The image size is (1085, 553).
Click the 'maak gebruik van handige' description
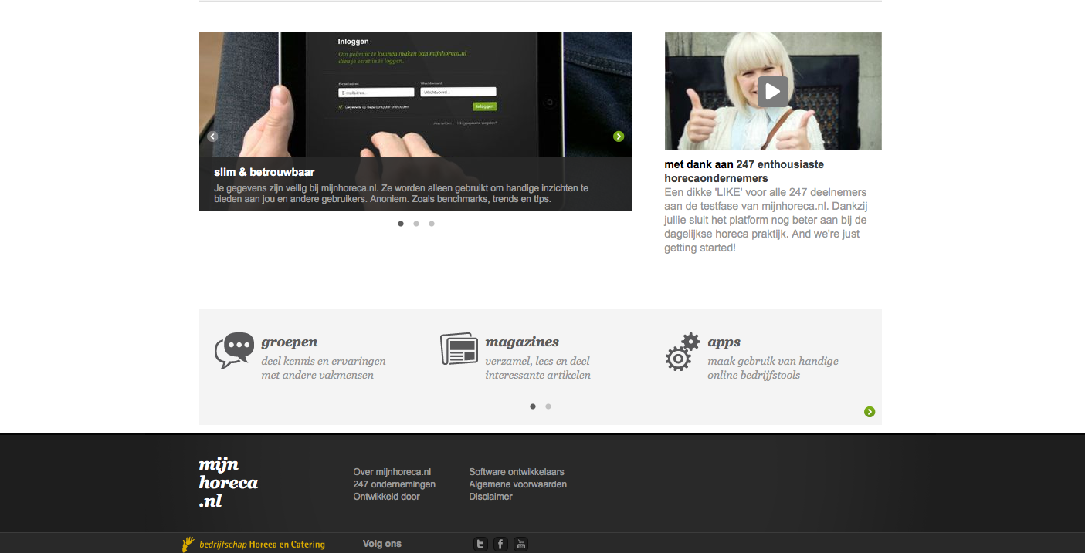(x=773, y=368)
